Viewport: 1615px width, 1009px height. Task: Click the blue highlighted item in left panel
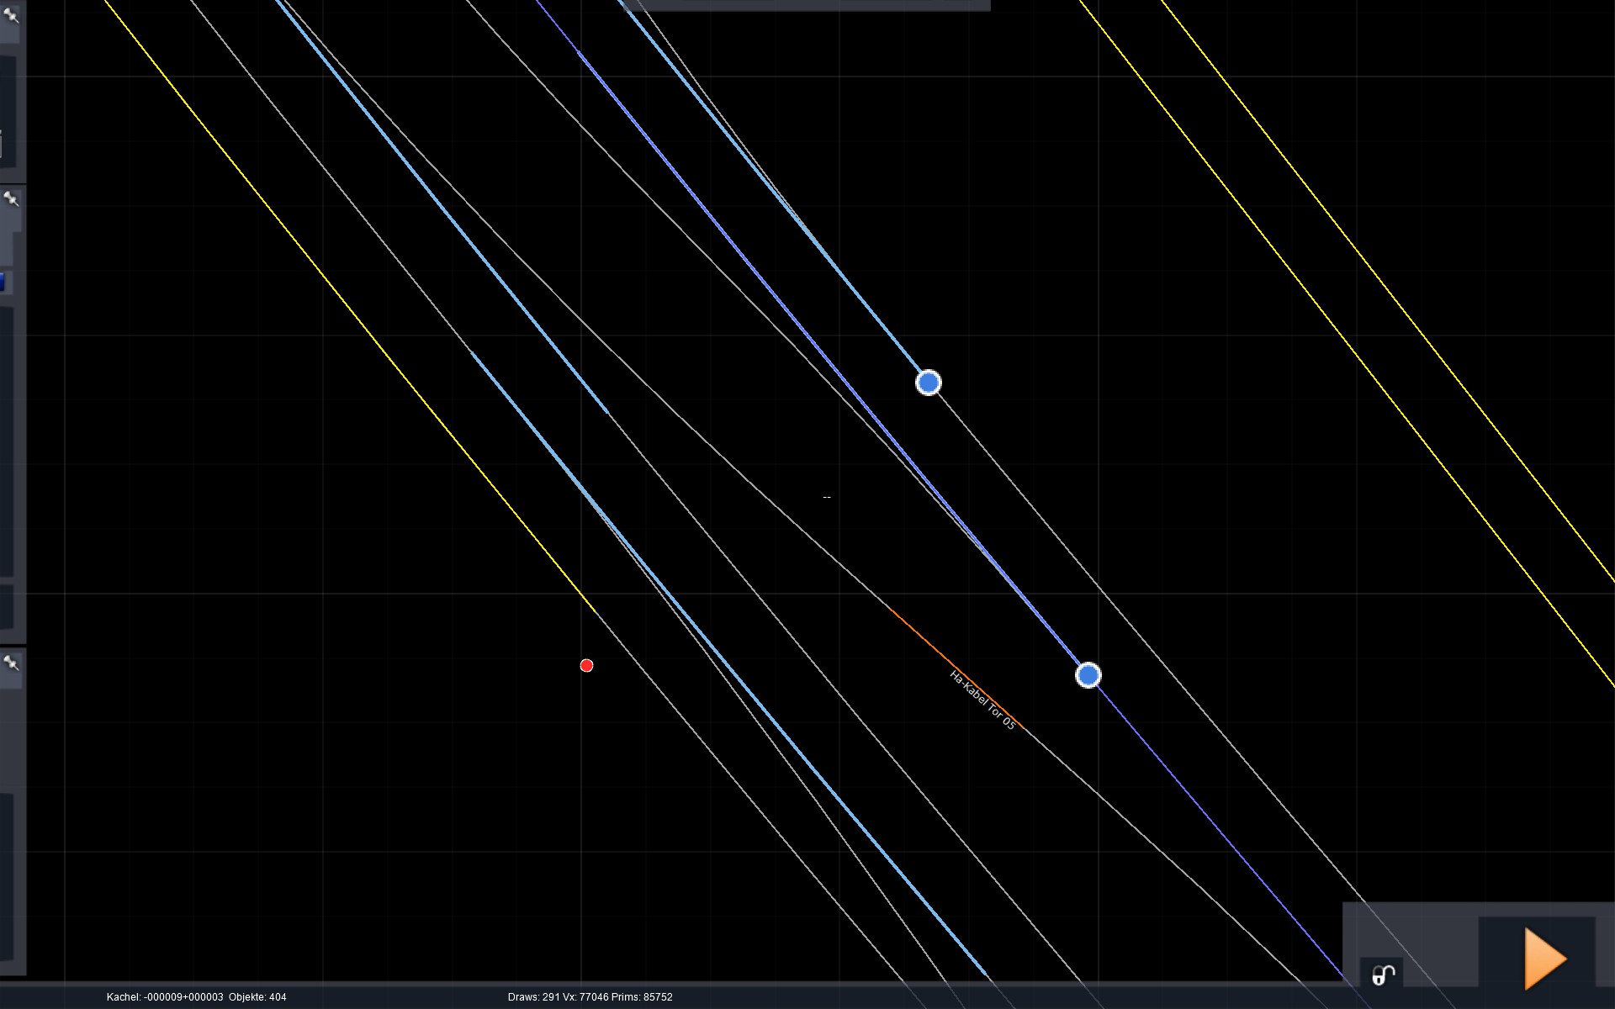coord(3,282)
